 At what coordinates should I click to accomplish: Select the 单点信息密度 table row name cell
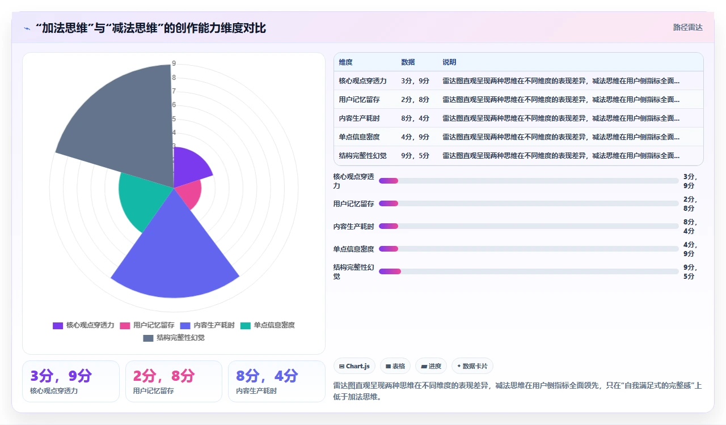(x=360, y=137)
